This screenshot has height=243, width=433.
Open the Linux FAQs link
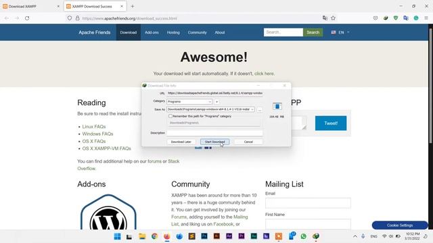[x=94, y=127]
